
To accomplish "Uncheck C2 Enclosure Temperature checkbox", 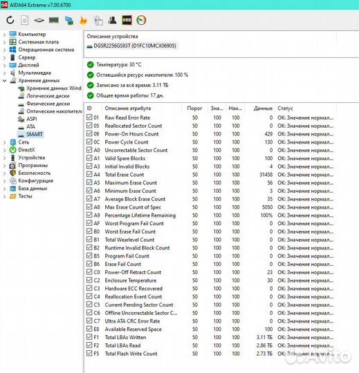I will click(x=89, y=280).
